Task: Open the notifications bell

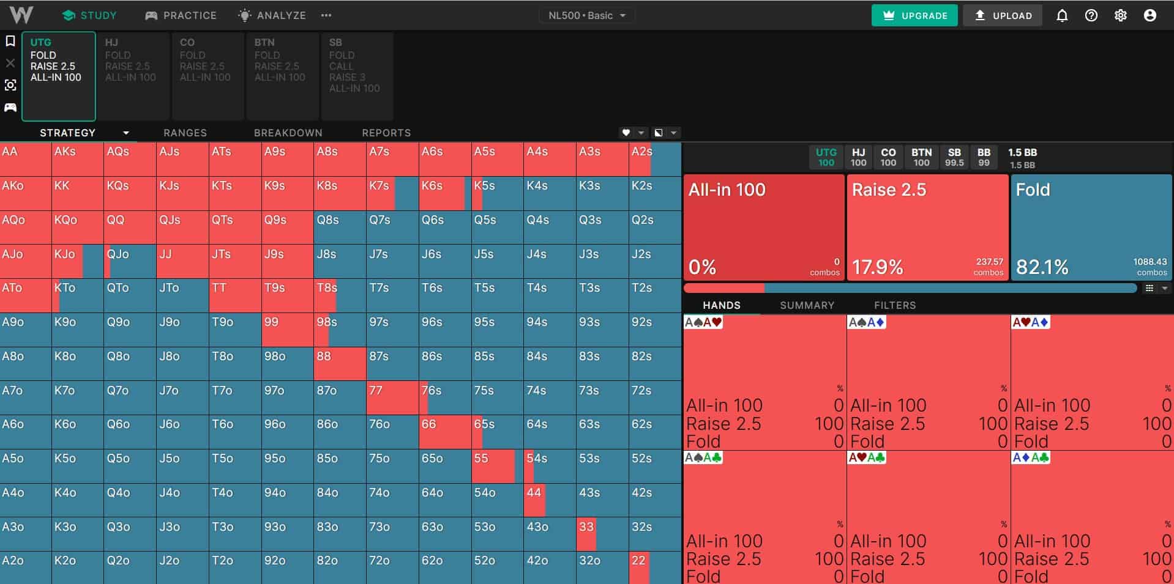Action: (x=1062, y=16)
